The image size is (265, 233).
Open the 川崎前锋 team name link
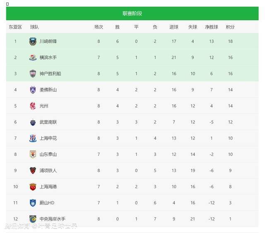point(48,41)
